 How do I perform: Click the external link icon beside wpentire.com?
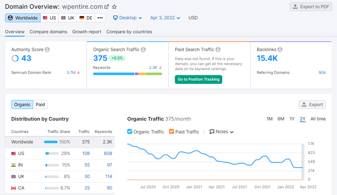(106, 7)
